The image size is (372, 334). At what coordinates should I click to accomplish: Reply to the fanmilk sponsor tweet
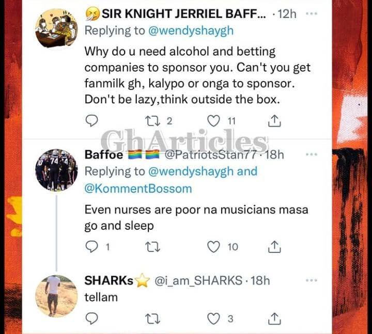tap(91, 121)
